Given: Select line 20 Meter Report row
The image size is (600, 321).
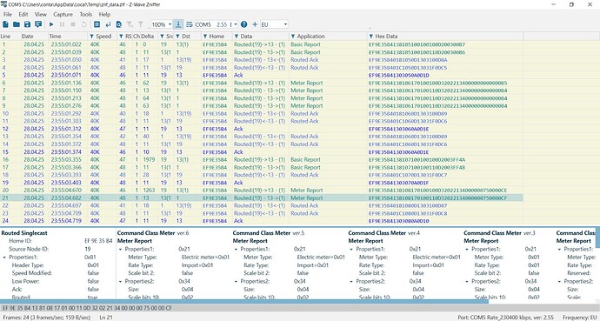Looking at the screenshot, I should point(262,191).
